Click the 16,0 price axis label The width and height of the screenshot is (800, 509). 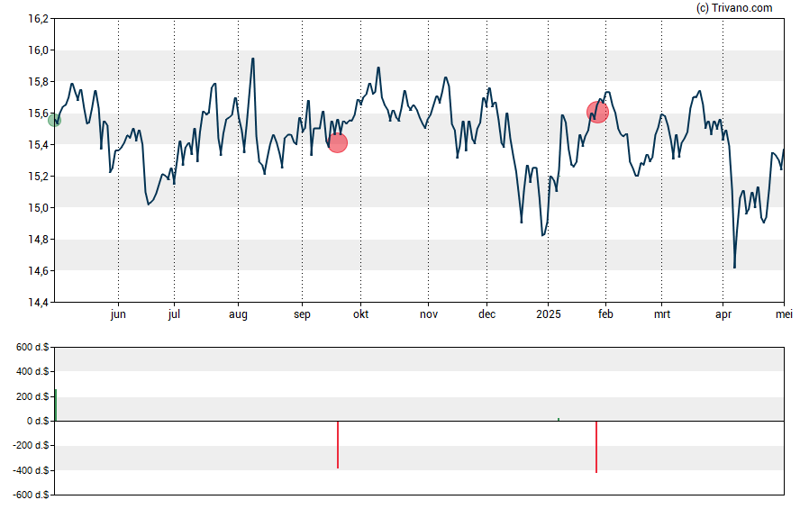pyautogui.click(x=38, y=50)
